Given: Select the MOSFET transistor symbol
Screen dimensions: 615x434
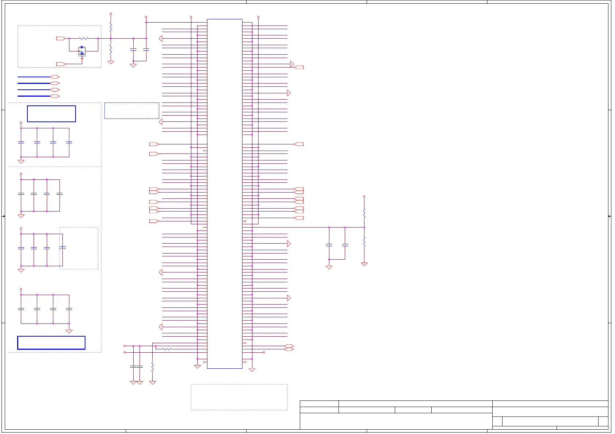Looking at the screenshot, I should (82, 51).
